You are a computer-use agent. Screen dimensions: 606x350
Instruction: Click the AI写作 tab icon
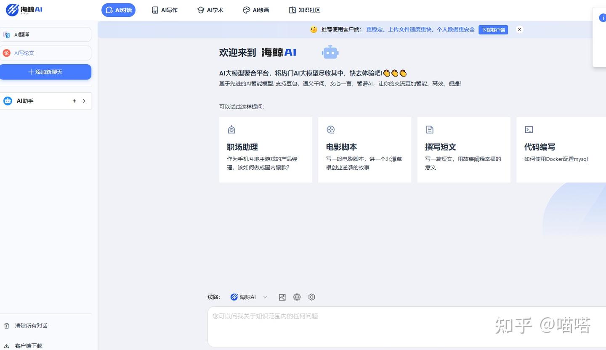pos(155,10)
